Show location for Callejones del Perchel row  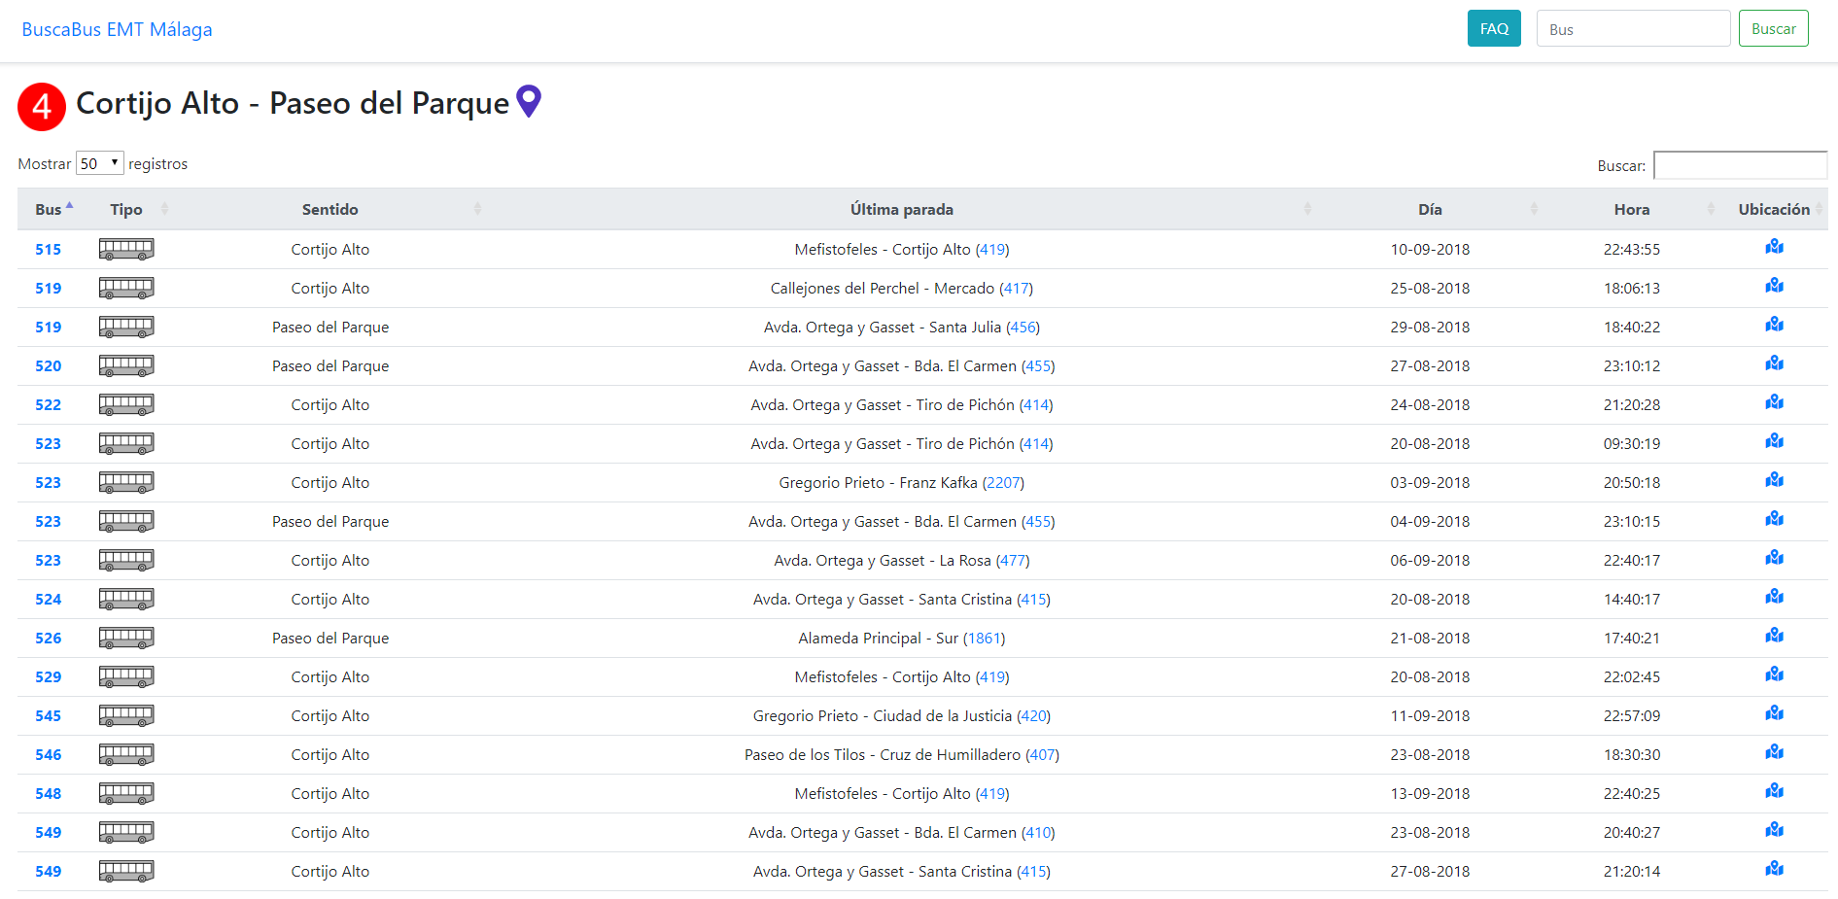click(1774, 286)
